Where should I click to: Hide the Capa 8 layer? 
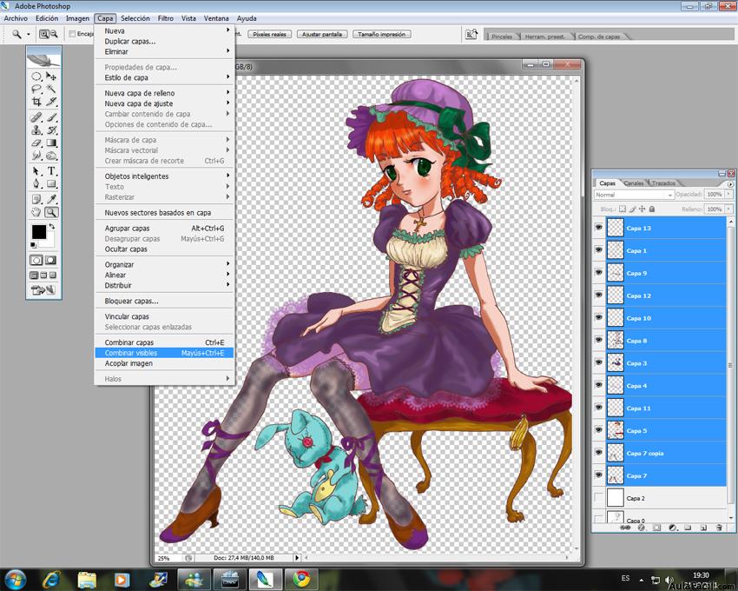click(599, 341)
